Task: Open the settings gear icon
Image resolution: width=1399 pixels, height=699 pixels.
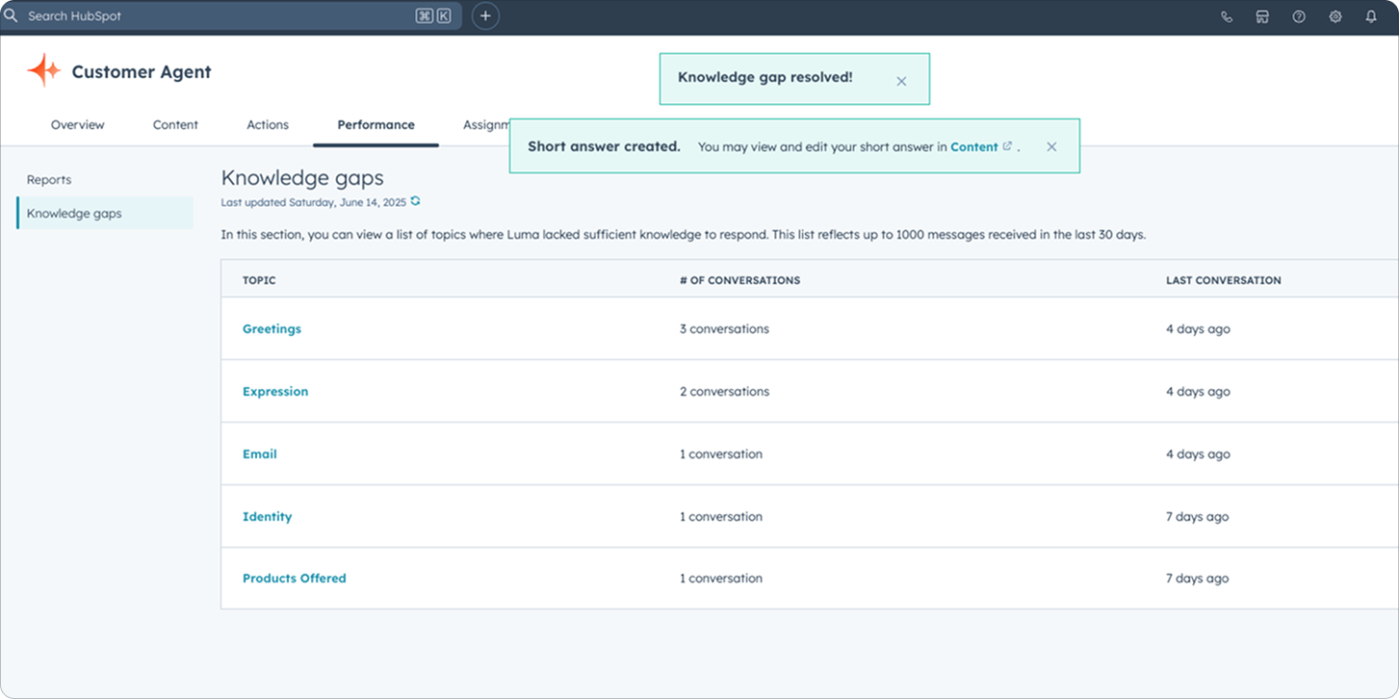Action: coord(1335,16)
